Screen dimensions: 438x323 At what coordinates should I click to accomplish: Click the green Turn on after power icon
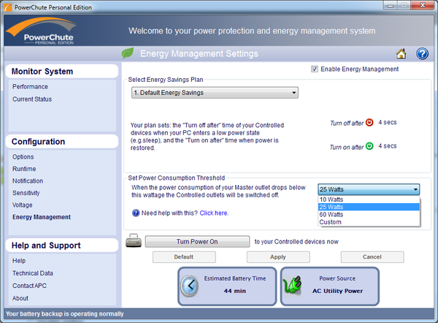[x=369, y=146]
